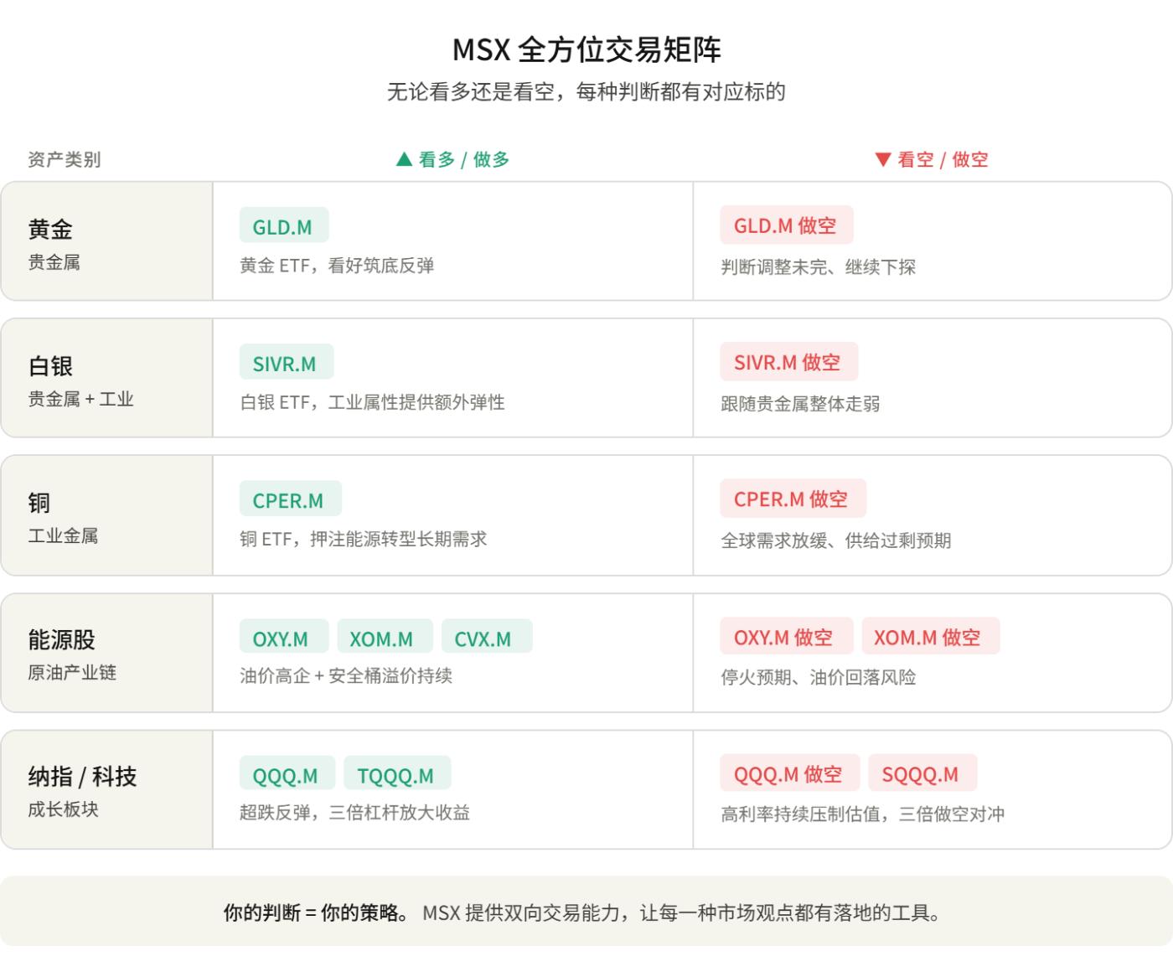Select the red GLD.M 做空 tag

coord(785,225)
